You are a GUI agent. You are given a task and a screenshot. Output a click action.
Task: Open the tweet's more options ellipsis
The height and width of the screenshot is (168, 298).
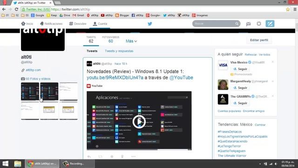[x=133, y=157]
